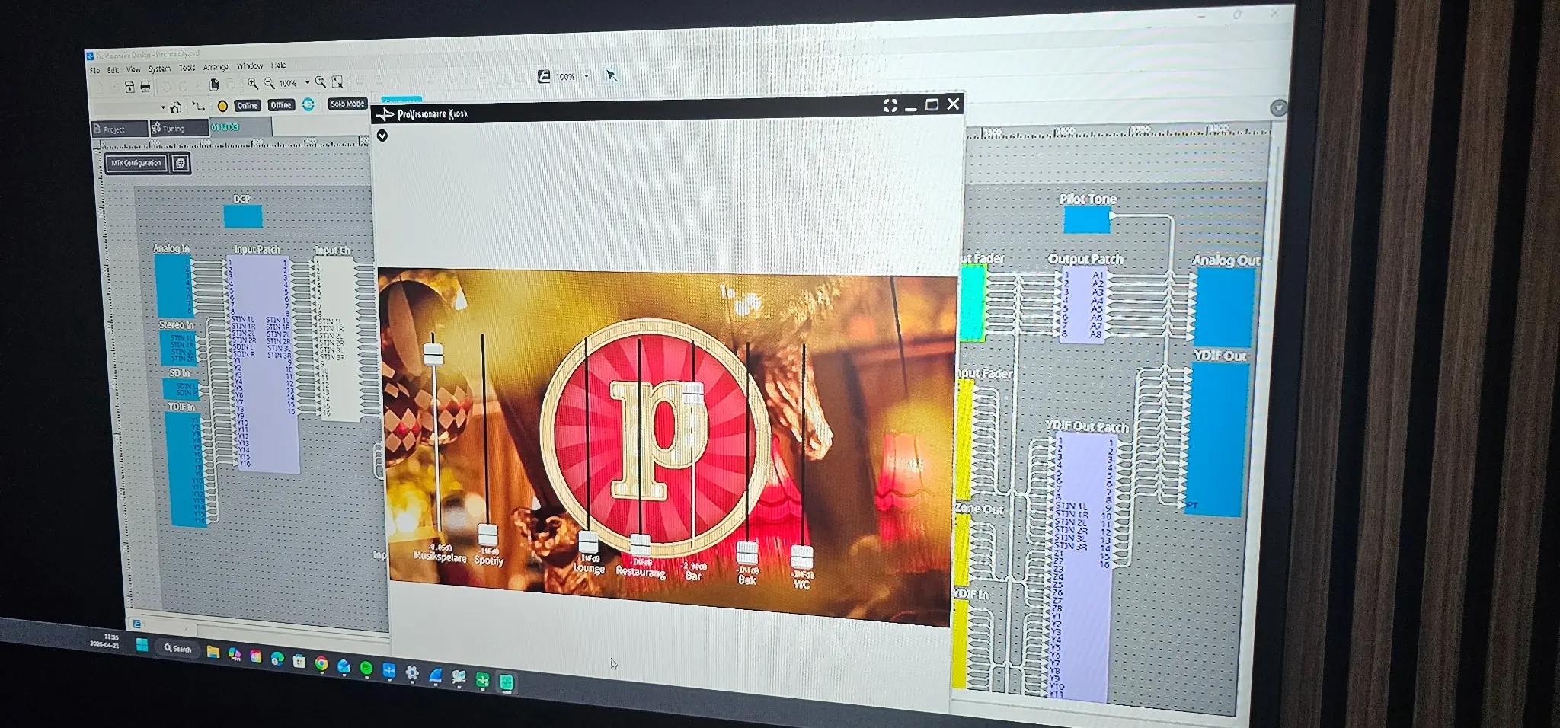Click the taskbar Search box
This screenshot has width=1560, height=728.
click(x=178, y=649)
